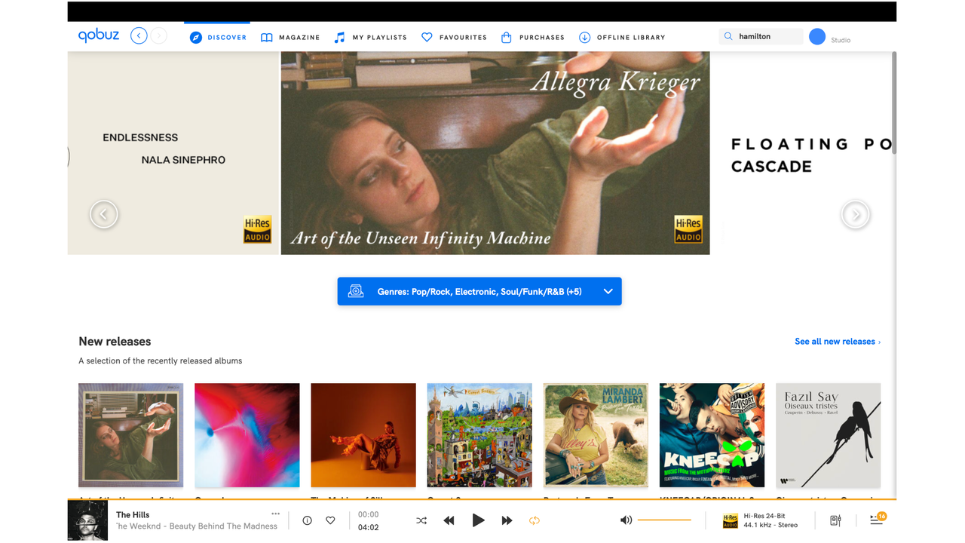Expand the Genres filter dropdown
The image size is (965, 543).
click(x=479, y=291)
